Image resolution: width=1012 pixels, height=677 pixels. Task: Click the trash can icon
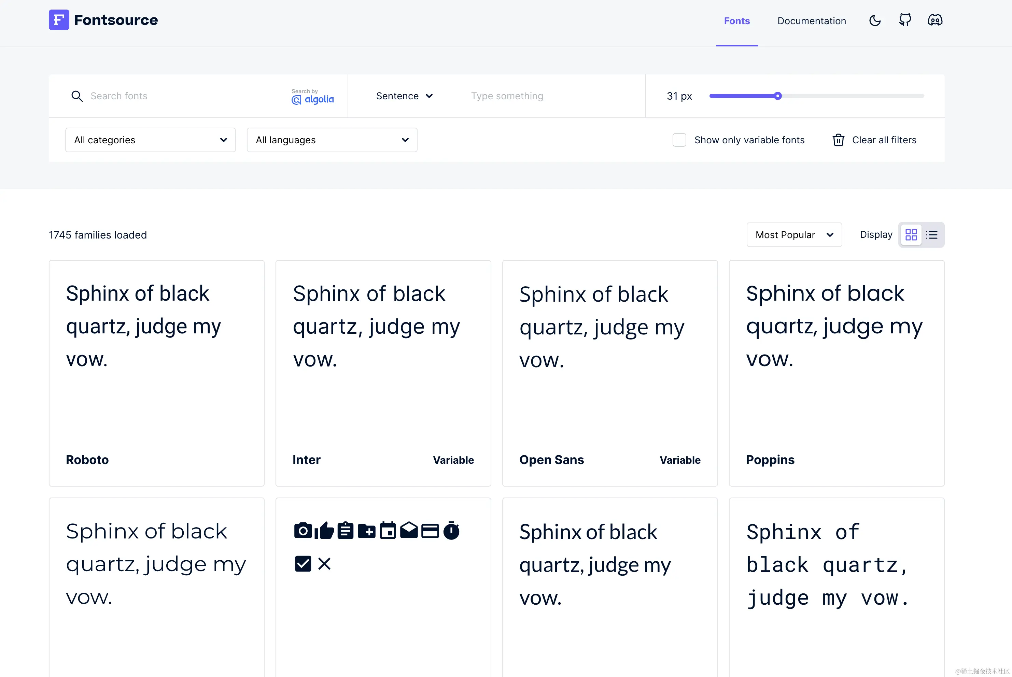838,140
